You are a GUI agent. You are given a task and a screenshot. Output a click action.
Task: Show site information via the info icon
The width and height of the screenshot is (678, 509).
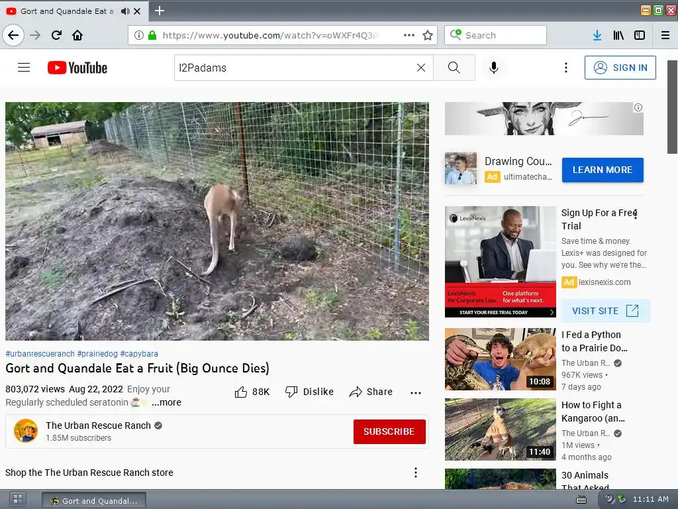[139, 35]
